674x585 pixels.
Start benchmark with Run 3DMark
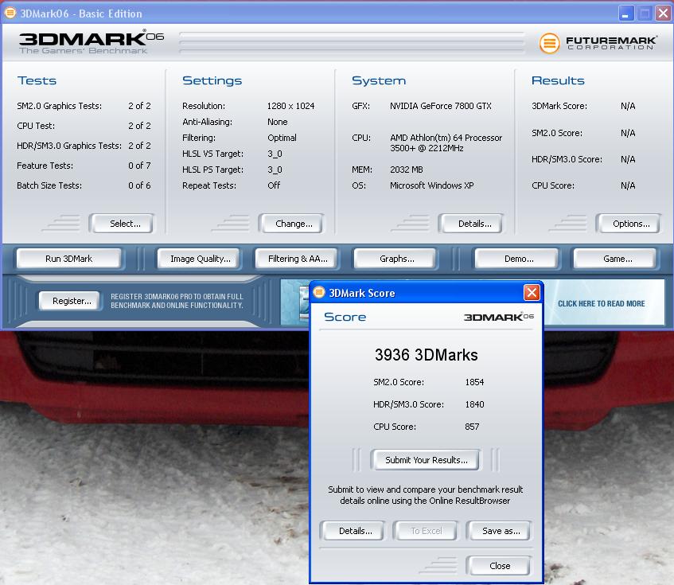[70, 259]
